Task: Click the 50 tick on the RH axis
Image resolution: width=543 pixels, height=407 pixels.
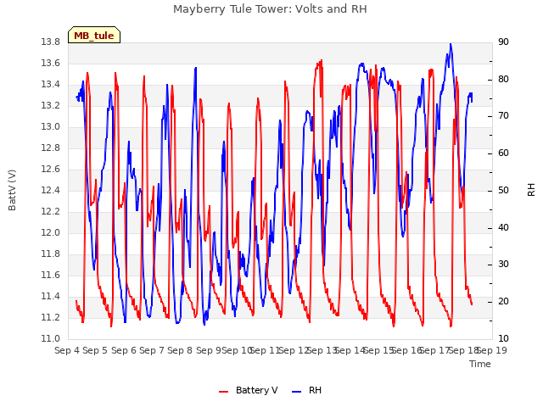Action: click(503, 190)
